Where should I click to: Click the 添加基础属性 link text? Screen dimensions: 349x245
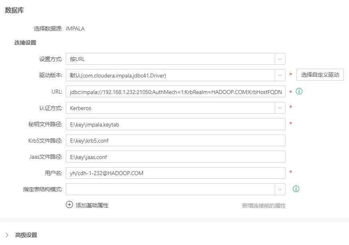click(92, 205)
